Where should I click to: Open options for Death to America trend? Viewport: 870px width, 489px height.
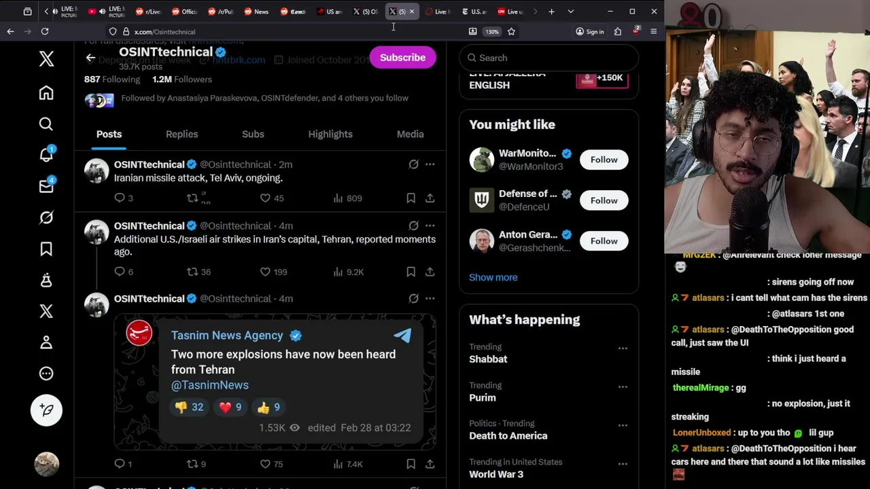[623, 425]
